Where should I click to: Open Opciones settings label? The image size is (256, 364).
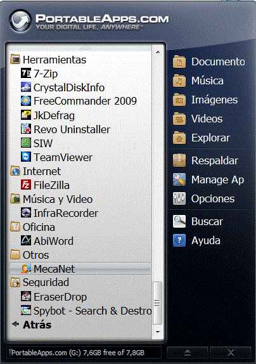[213, 198]
